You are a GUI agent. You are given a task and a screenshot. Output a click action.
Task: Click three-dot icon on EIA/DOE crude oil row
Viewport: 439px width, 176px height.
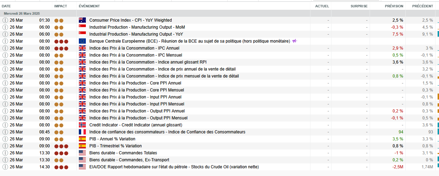click(5, 167)
